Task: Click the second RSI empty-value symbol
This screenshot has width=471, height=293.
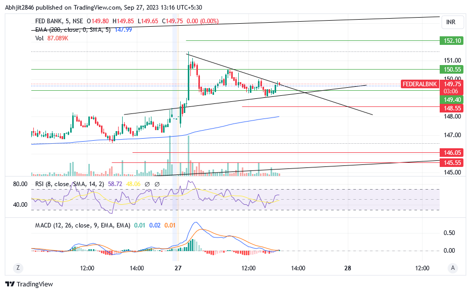Action: (x=157, y=185)
